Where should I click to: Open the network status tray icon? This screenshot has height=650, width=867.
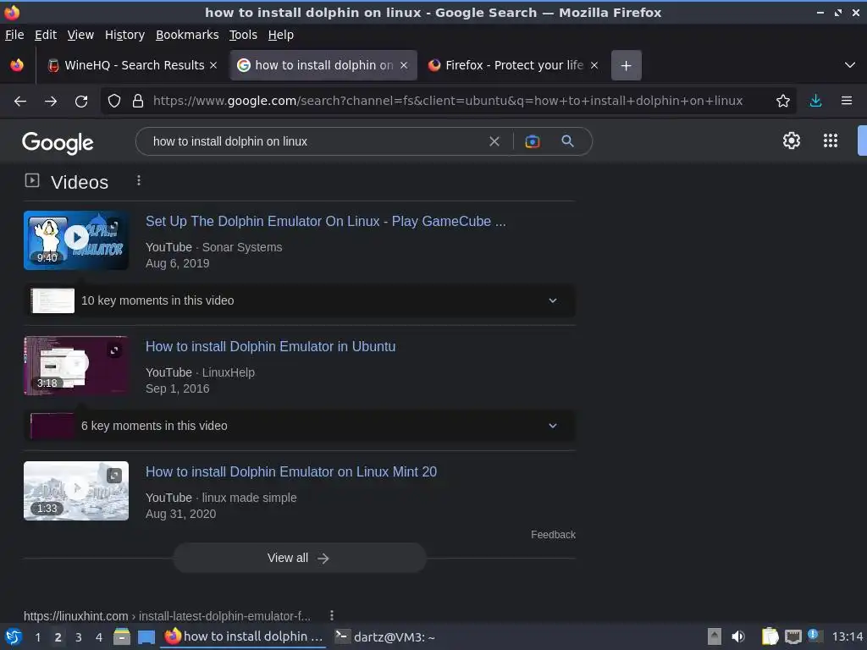pos(792,636)
